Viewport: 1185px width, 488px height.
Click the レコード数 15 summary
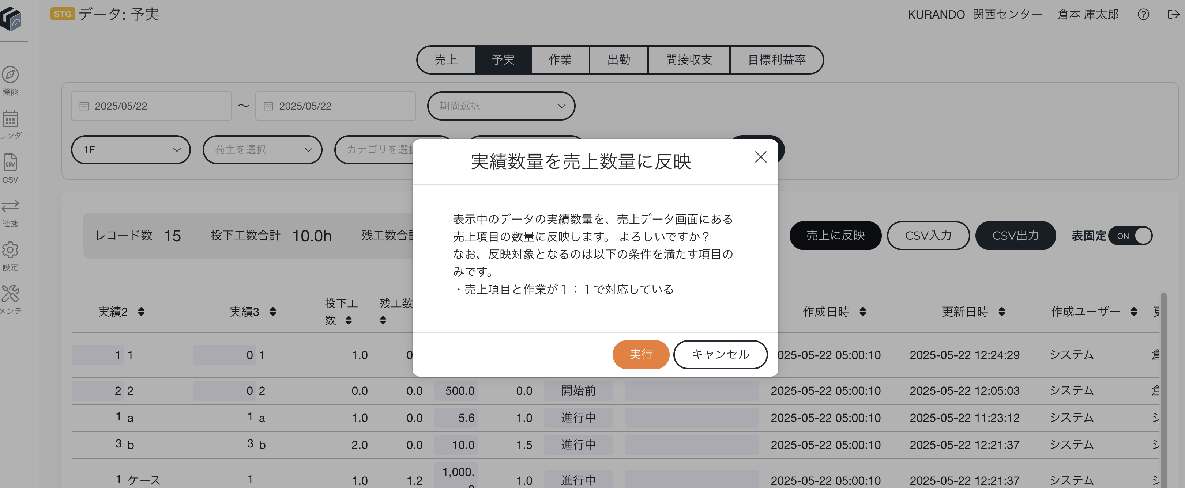coord(138,236)
